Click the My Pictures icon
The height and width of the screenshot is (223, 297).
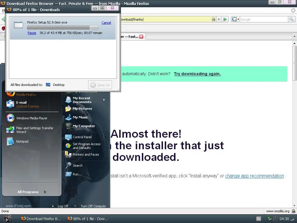click(68, 109)
